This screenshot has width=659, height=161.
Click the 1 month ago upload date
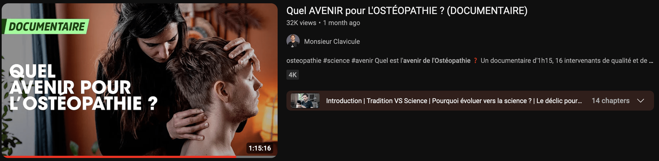[341, 23]
